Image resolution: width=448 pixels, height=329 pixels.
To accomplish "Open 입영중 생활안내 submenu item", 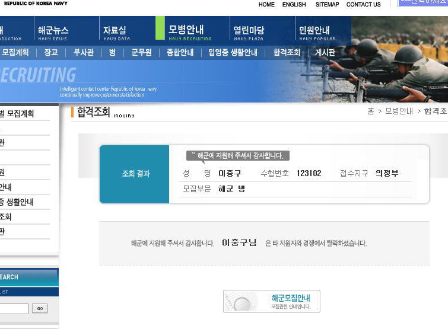I will click(x=233, y=52).
